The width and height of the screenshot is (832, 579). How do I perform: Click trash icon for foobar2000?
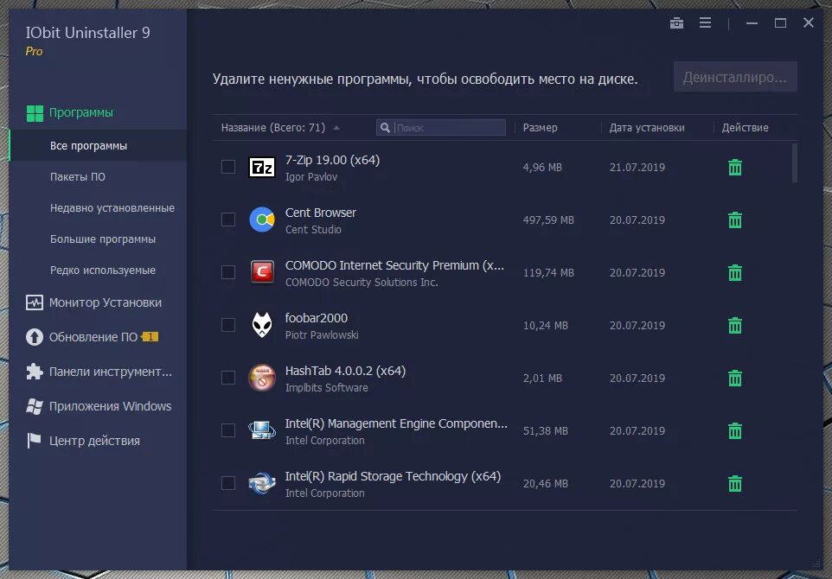[x=735, y=325]
